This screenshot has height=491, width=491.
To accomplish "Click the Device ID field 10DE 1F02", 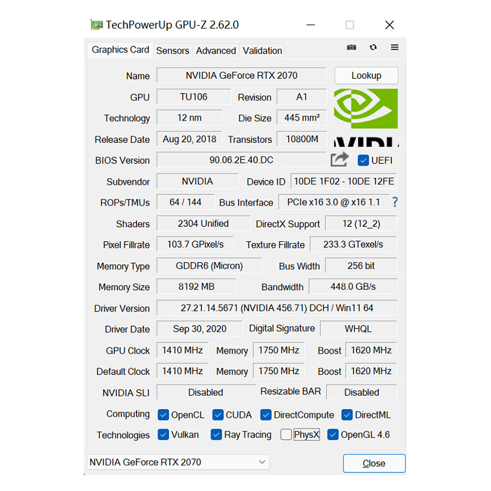I will (x=344, y=181).
